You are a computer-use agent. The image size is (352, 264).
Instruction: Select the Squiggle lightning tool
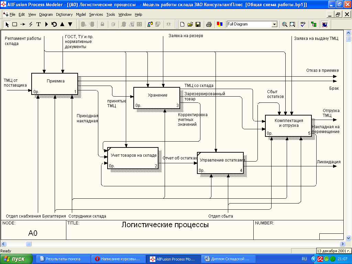click(31, 24)
